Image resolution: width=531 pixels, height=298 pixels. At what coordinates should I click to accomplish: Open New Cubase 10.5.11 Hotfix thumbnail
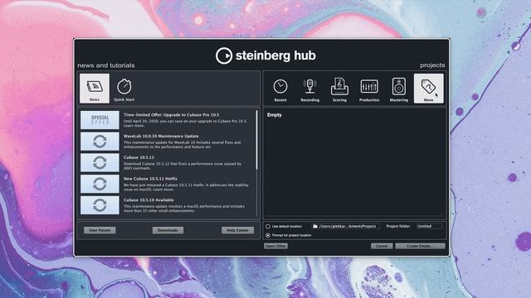[x=100, y=184]
